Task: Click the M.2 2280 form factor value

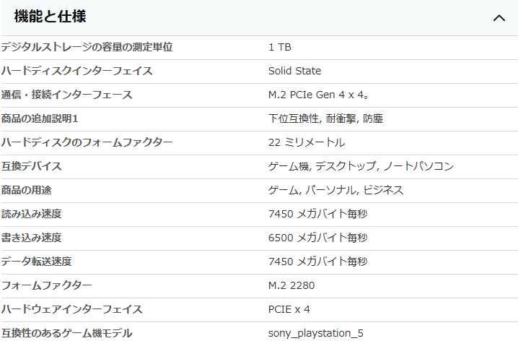Action: coord(291,285)
